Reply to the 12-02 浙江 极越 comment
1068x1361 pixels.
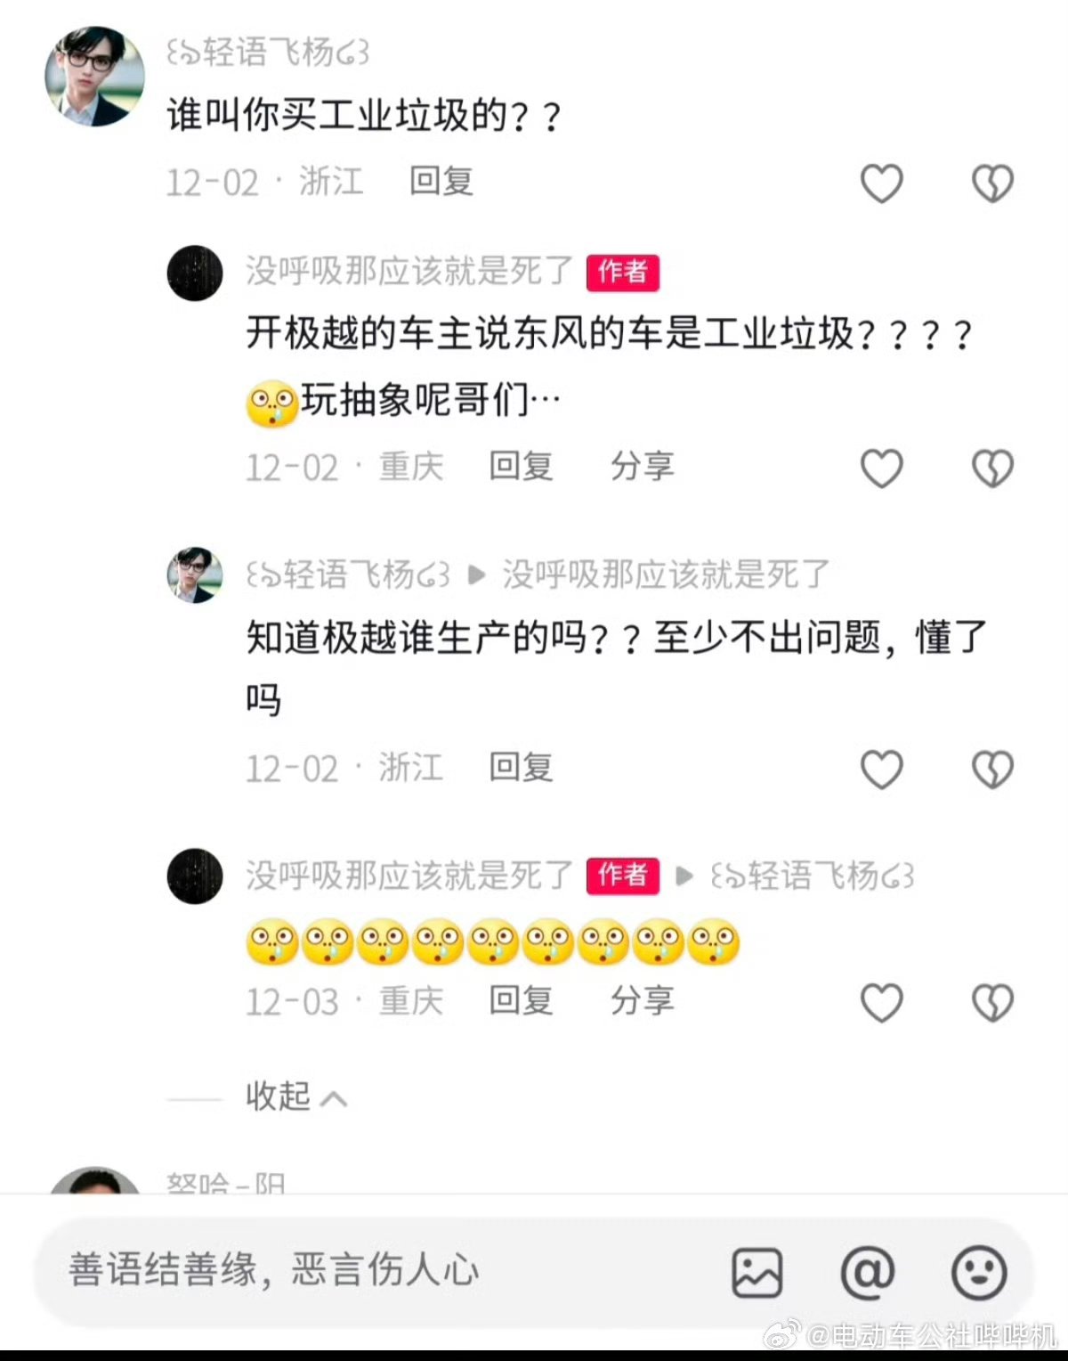pos(521,767)
